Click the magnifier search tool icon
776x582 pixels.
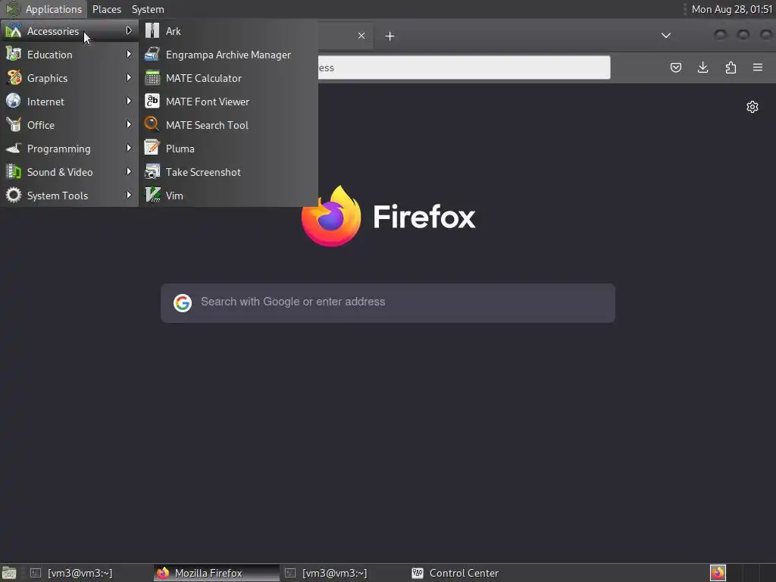tap(152, 124)
